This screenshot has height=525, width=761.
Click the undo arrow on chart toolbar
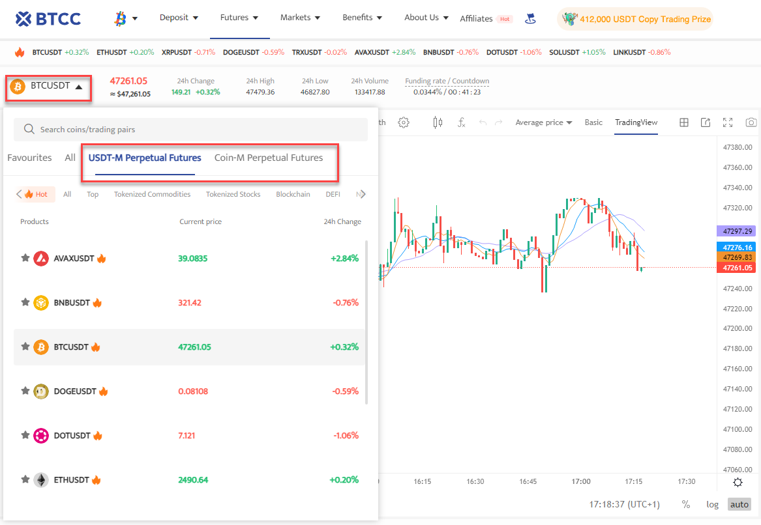tap(483, 122)
